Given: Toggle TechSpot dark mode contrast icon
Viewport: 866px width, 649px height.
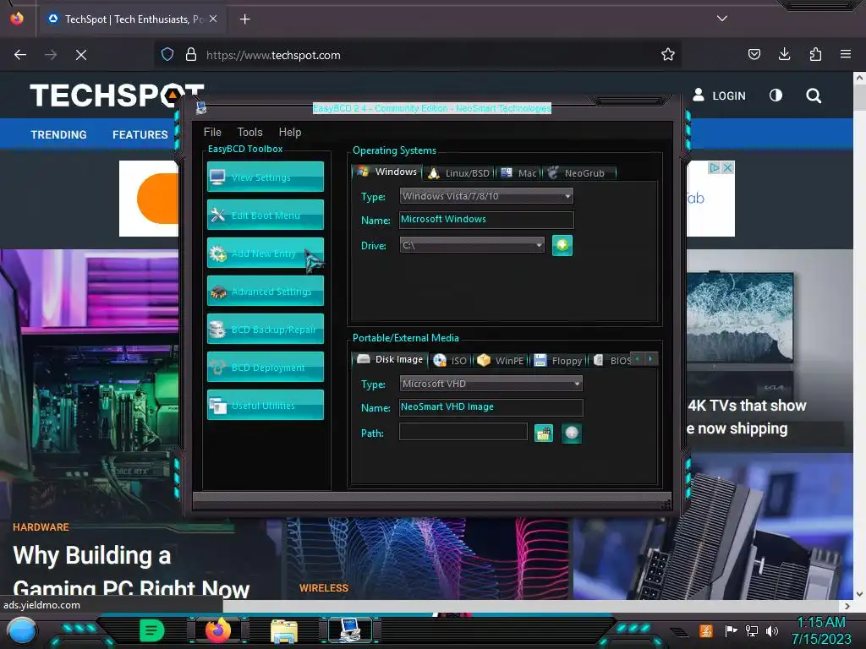Looking at the screenshot, I should coord(776,95).
